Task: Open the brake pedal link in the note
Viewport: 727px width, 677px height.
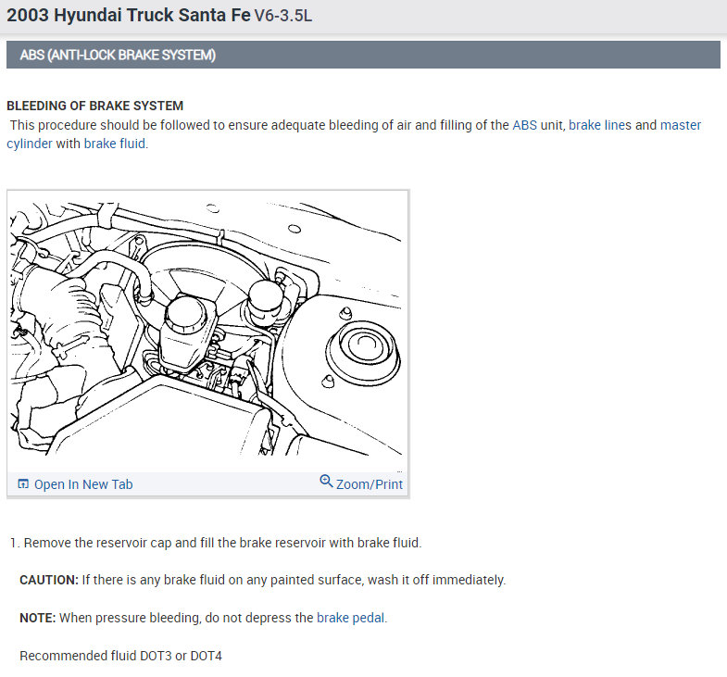Action: coord(350,618)
